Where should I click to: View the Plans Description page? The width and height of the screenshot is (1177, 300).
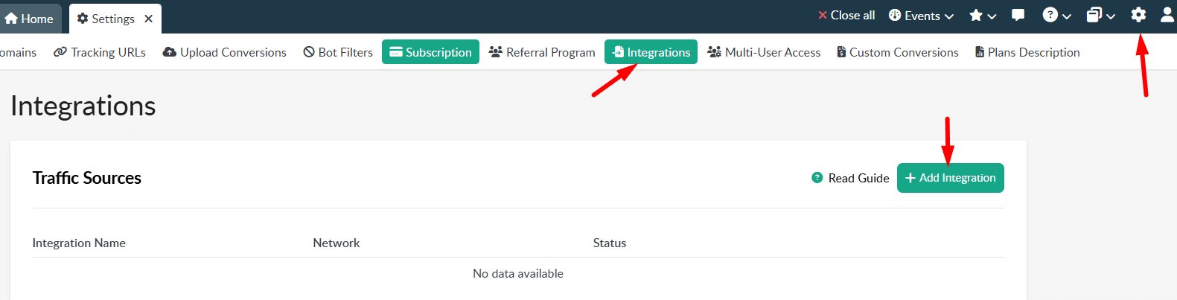click(1027, 52)
